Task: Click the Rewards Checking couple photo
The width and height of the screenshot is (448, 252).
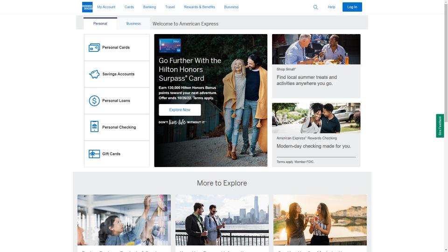Action: coord(316,118)
